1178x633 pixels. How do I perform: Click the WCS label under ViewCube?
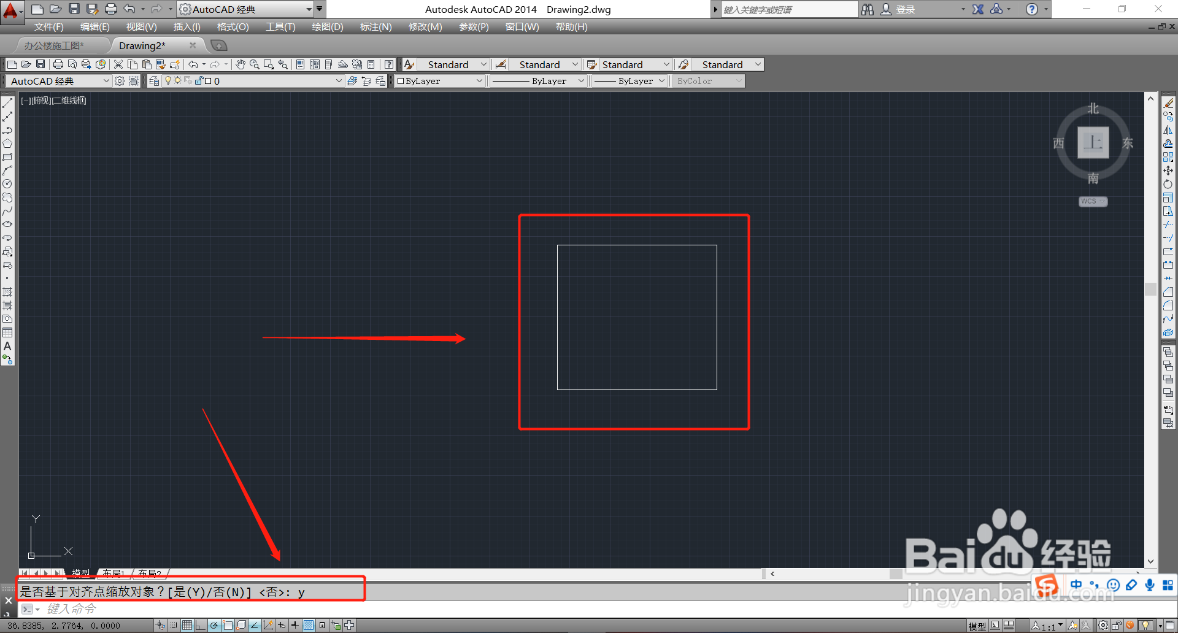(1093, 201)
